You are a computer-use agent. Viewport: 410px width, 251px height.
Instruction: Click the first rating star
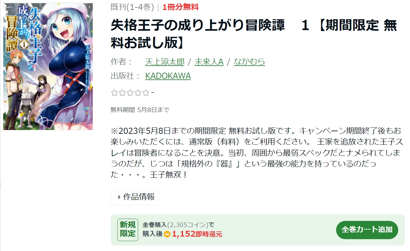point(114,93)
